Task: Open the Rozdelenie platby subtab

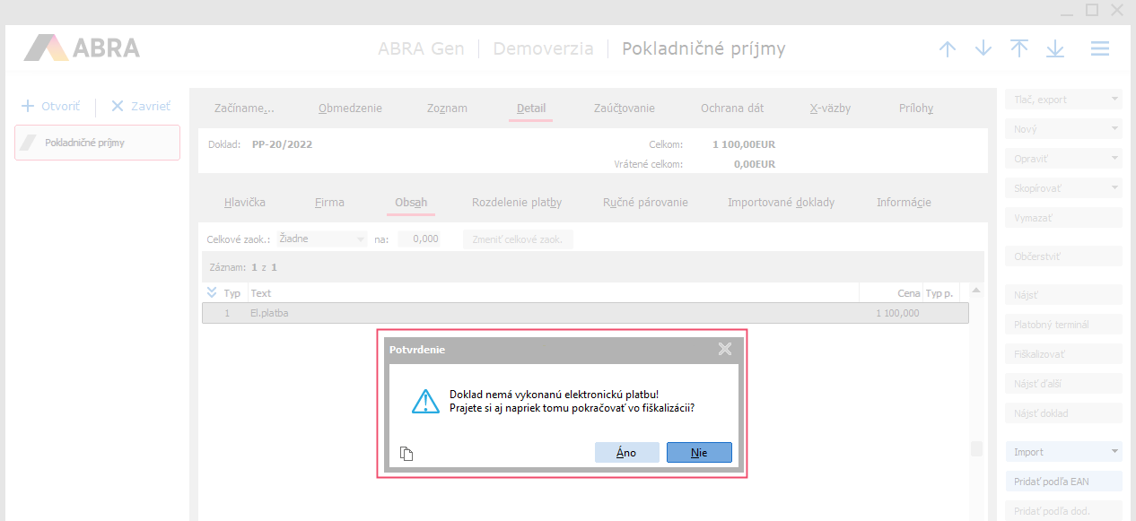Action: (516, 203)
